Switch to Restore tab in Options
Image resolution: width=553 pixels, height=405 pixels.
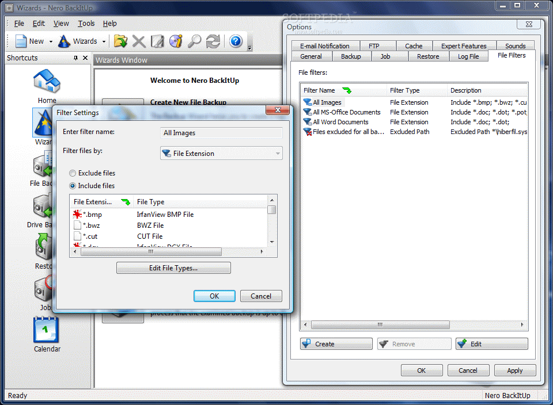pyautogui.click(x=428, y=56)
